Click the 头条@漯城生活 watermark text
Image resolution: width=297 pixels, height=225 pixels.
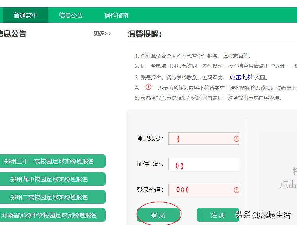point(262,215)
